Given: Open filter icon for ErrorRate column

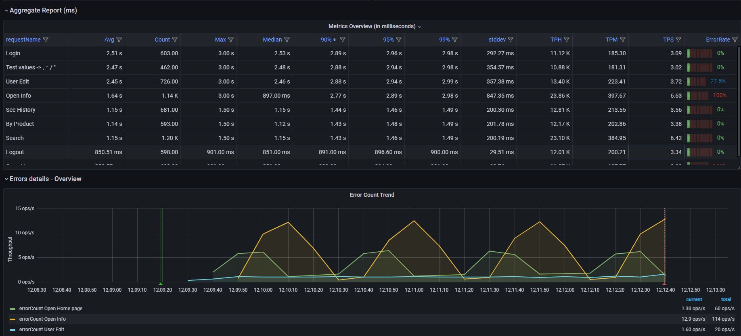Looking at the screenshot, I should (735, 40).
